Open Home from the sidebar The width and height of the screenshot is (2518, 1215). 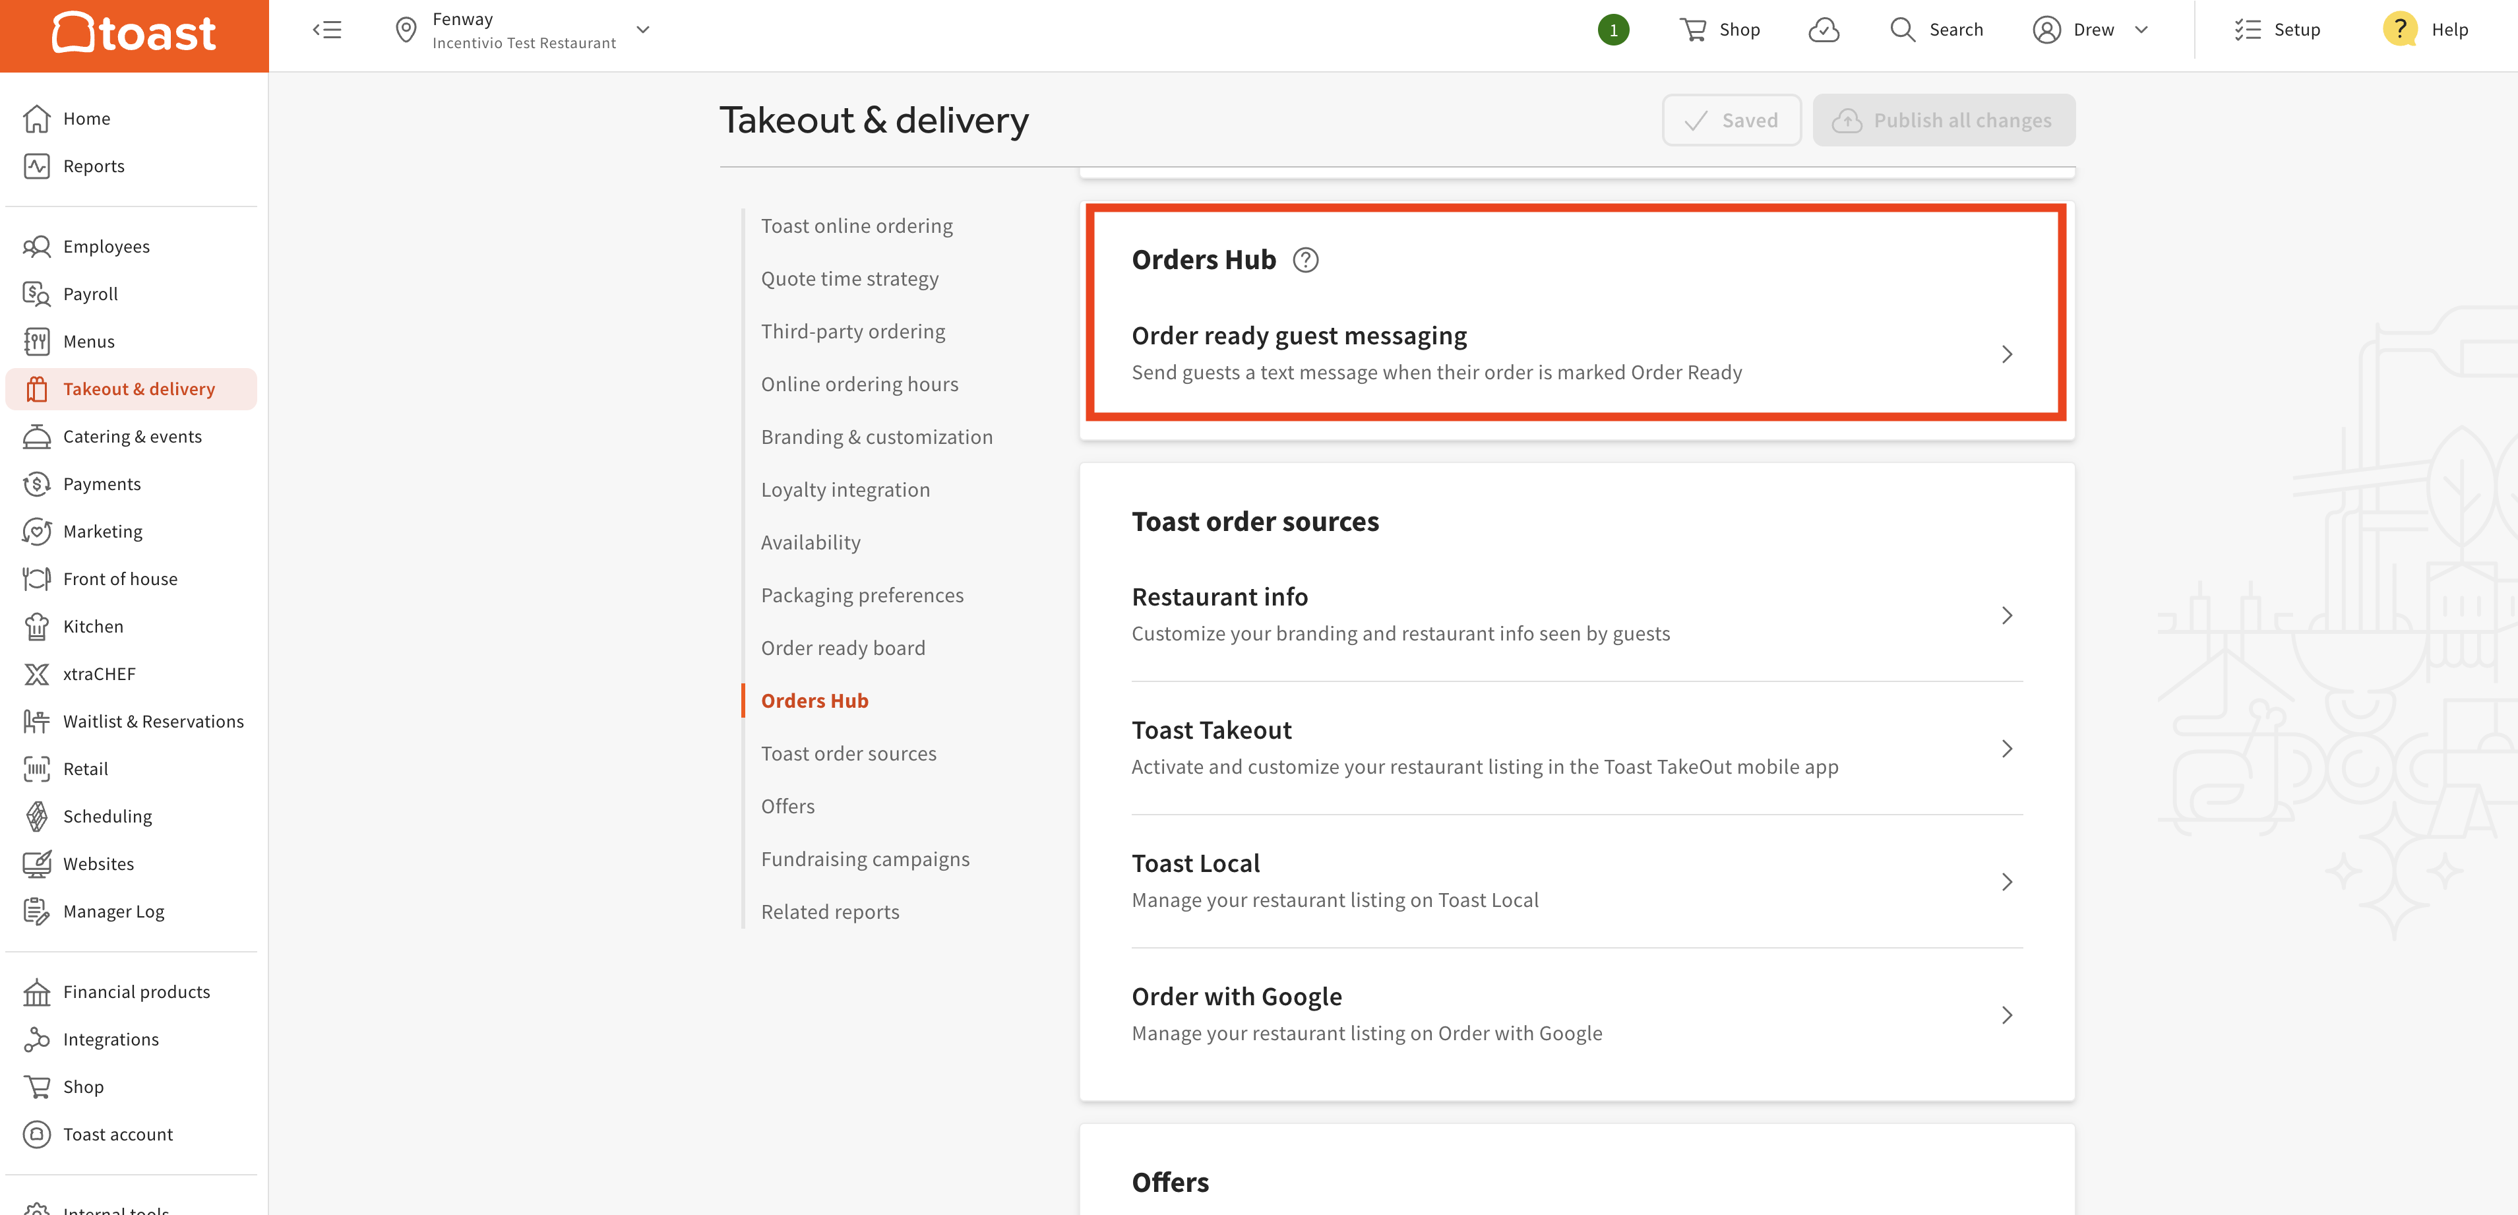point(131,118)
